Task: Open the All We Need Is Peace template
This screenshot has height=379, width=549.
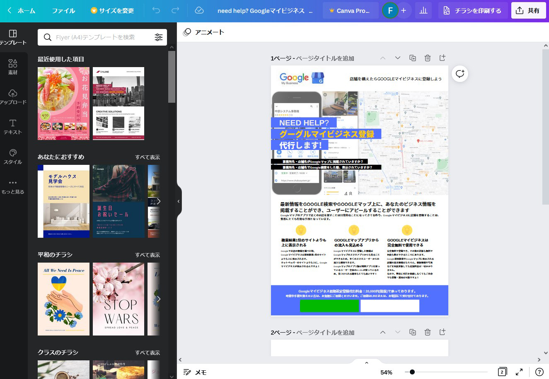Action: tap(63, 299)
